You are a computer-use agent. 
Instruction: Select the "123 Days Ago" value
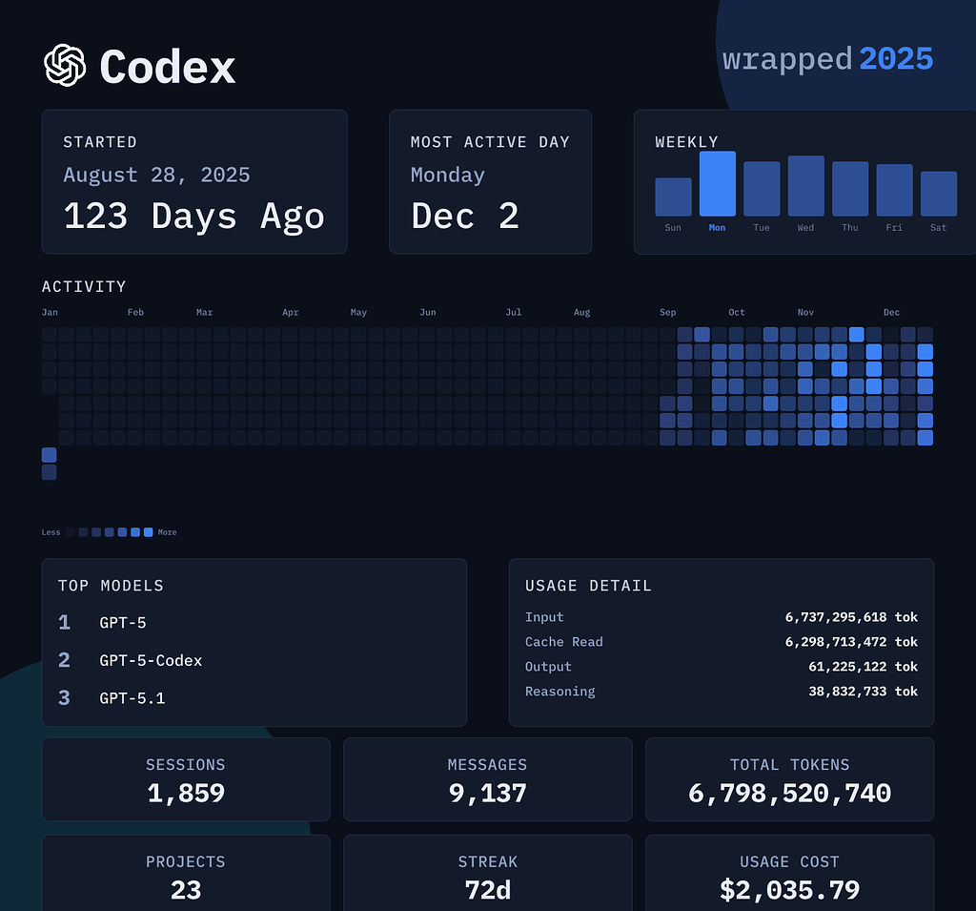click(194, 216)
